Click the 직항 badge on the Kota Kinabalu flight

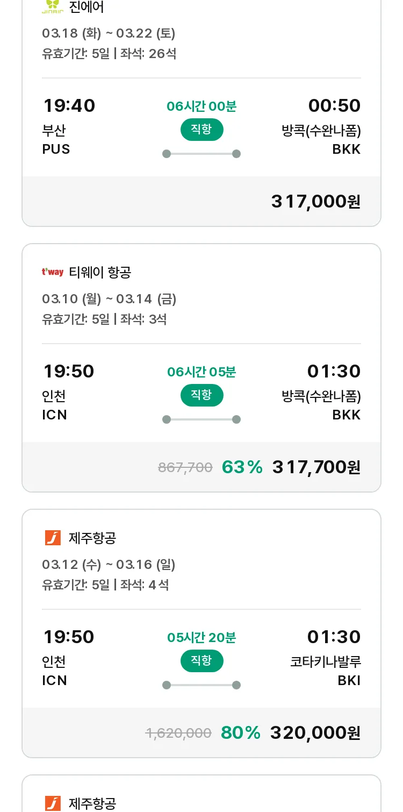tap(201, 661)
